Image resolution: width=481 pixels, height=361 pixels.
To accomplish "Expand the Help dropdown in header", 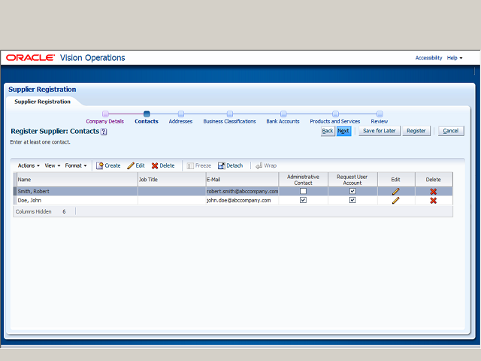I will click(x=454, y=58).
